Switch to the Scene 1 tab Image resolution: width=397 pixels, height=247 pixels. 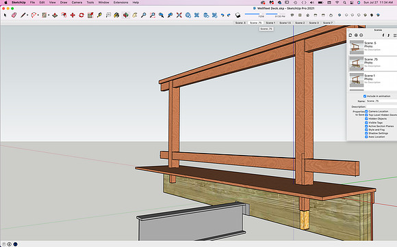pyautogui.click(x=270, y=23)
